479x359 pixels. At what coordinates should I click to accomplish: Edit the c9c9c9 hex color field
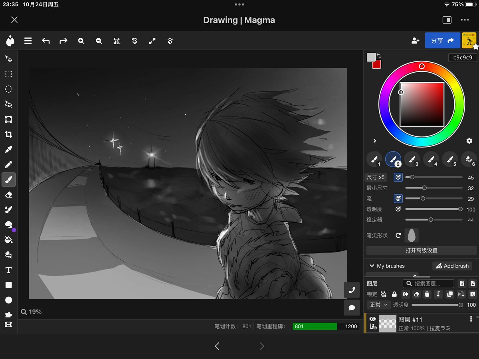pos(463,57)
